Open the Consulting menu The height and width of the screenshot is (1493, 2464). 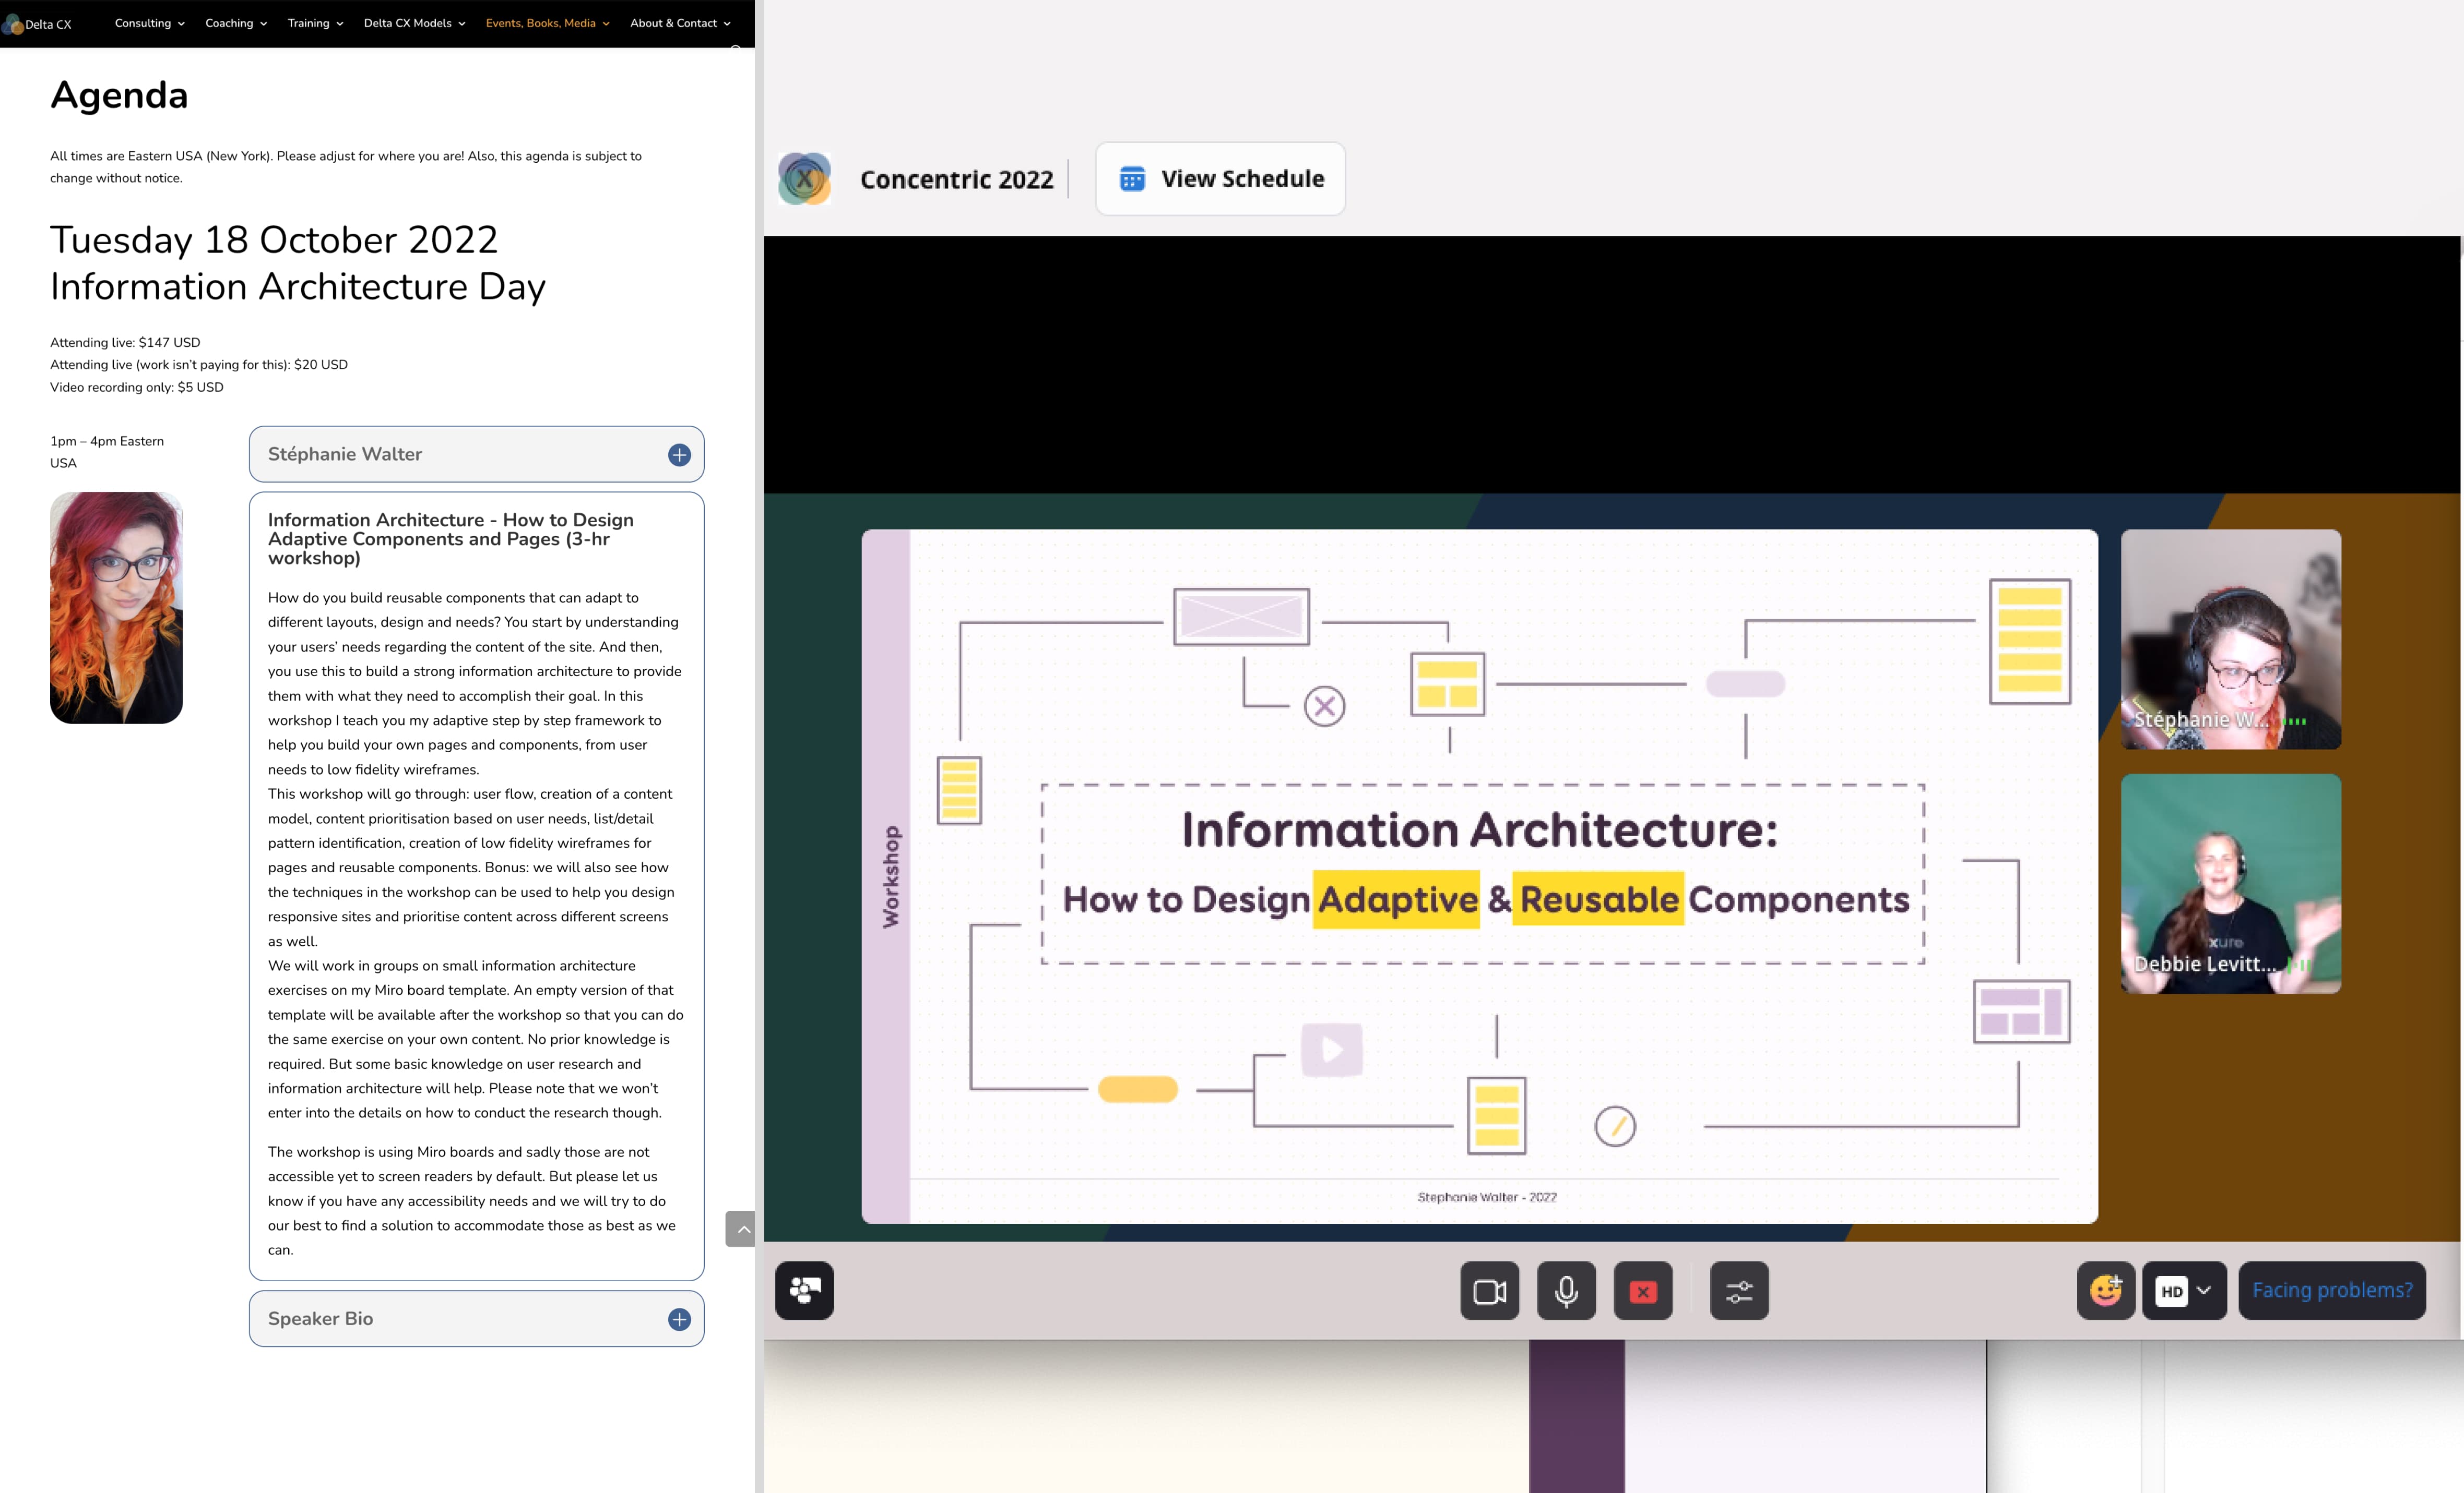(149, 23)
